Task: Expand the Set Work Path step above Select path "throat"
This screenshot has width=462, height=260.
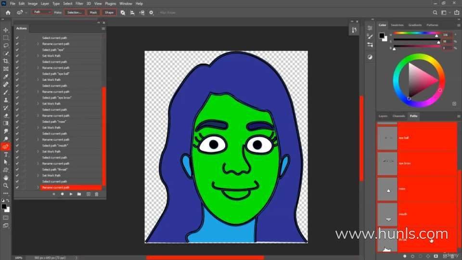Action: (38, 152)
